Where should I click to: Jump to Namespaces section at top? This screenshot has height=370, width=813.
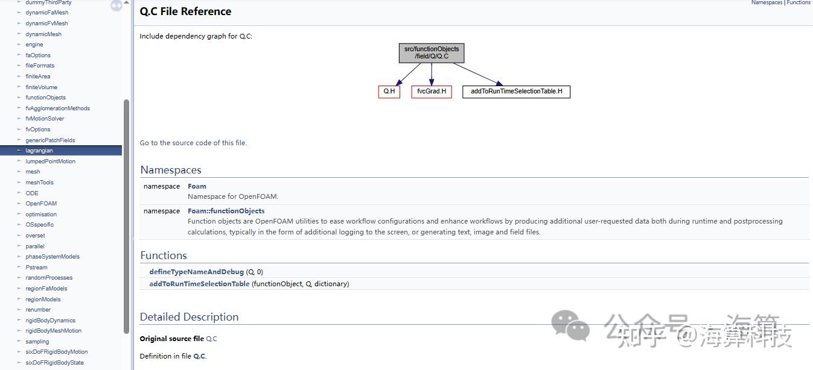tap(767, 3)
